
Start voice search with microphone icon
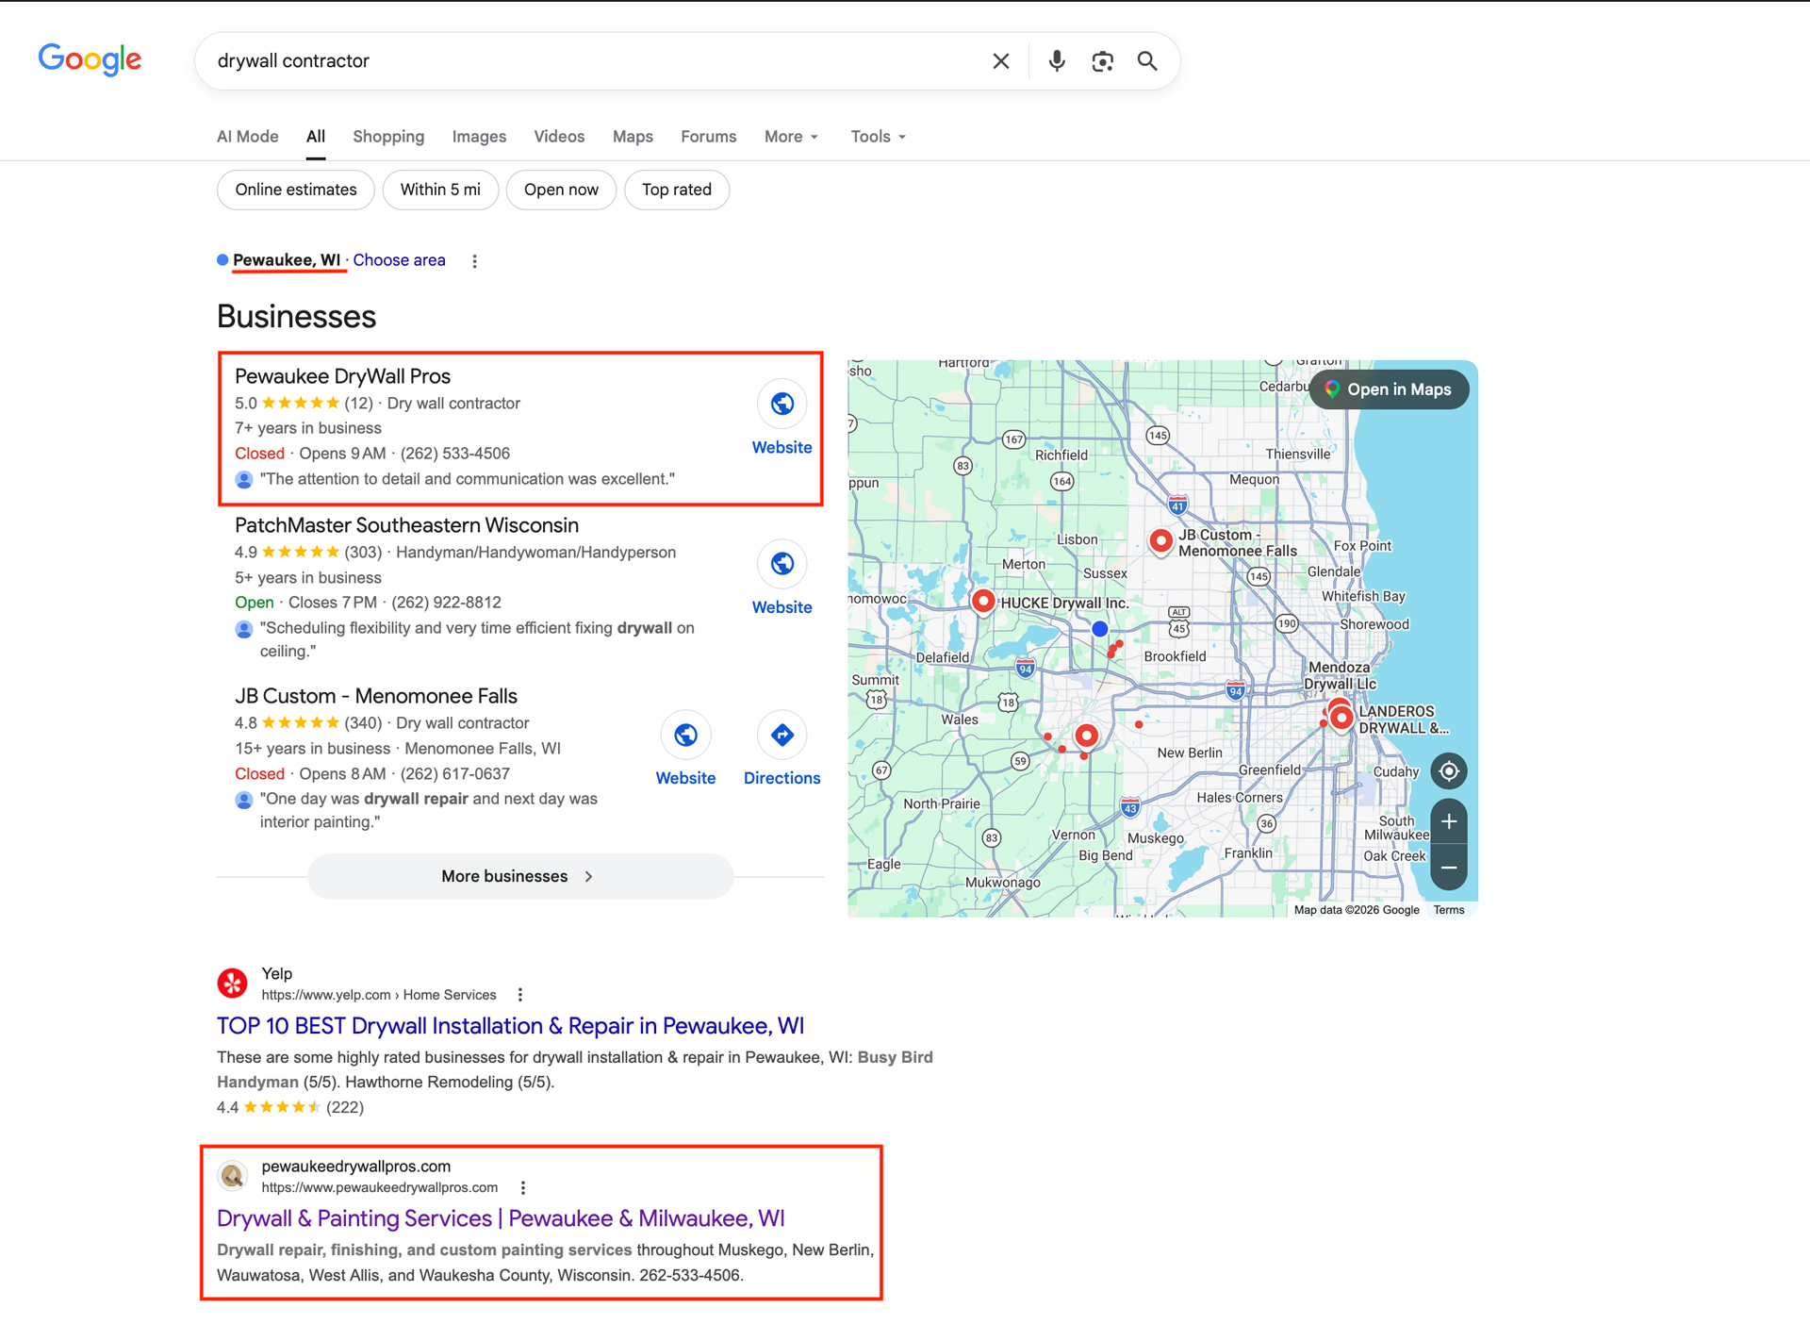[x=1057, y=61]
